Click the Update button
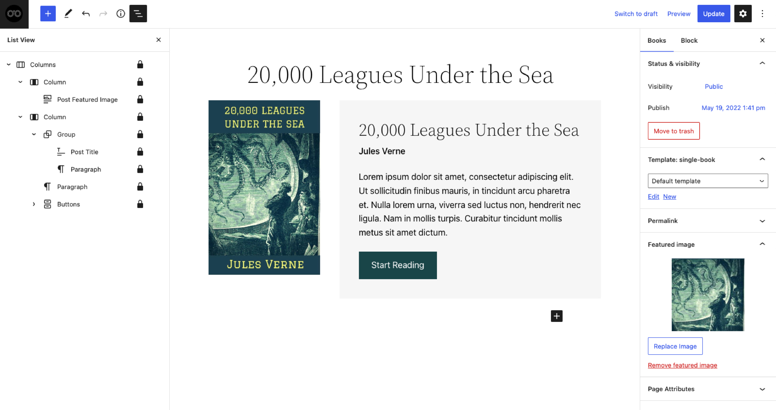Viewport: 776px width, 410px height. [713, 14]
